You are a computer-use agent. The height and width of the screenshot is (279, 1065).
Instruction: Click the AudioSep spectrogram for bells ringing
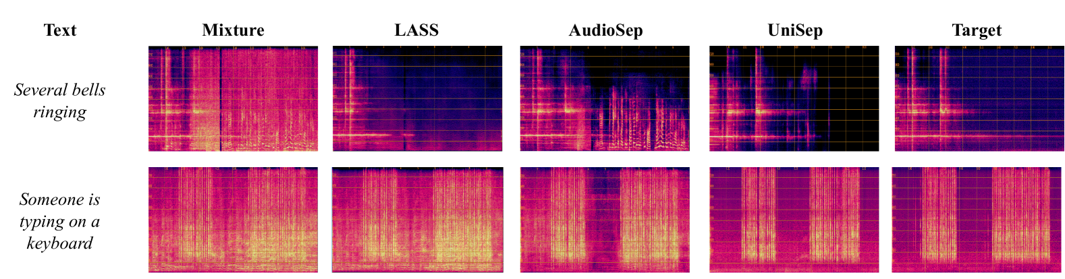[605, 98]
